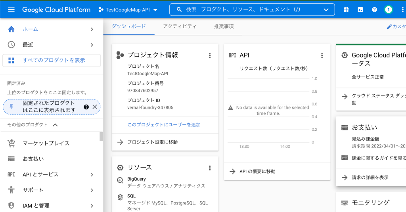
Task: Open the hamburger navigation menu
Action: [11, 10]
